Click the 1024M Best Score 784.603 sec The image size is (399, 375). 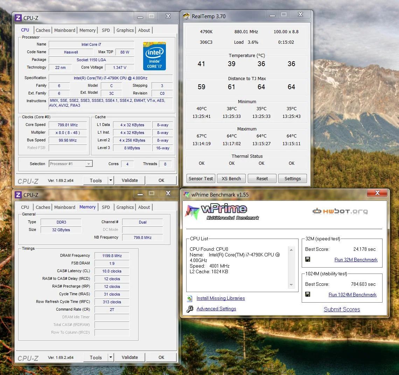[363, 284]
